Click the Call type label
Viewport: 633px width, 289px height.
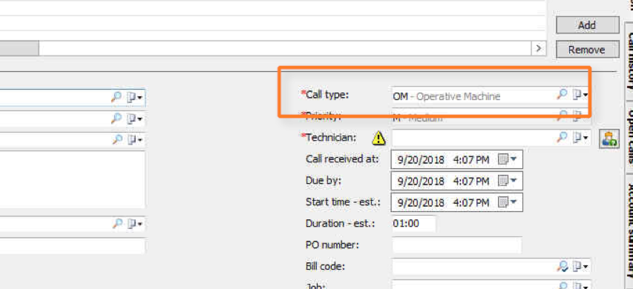[325, 95]
